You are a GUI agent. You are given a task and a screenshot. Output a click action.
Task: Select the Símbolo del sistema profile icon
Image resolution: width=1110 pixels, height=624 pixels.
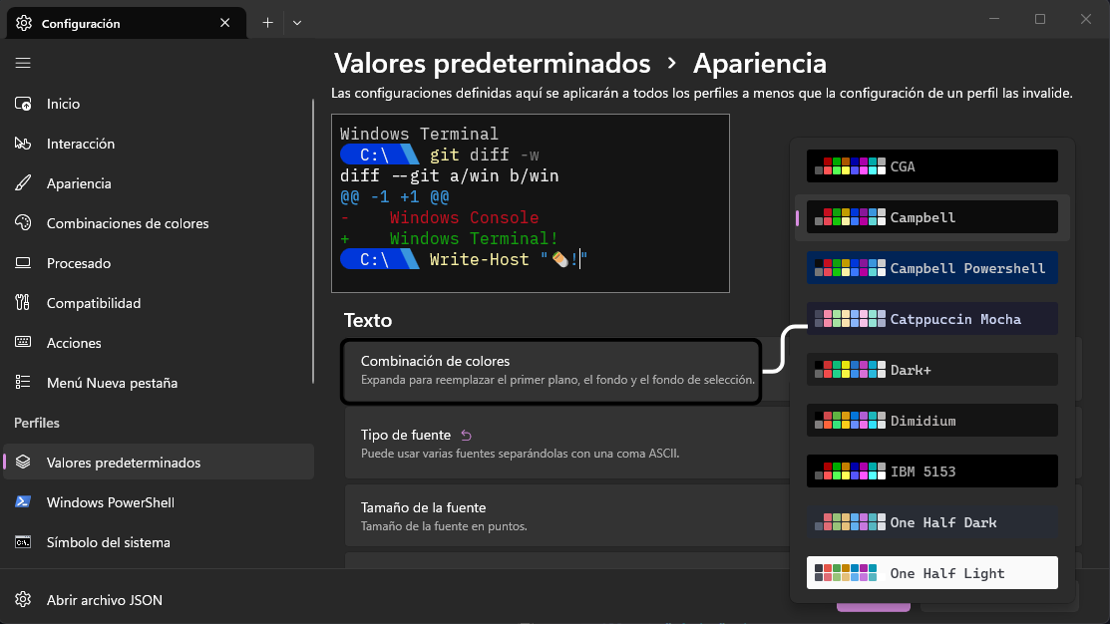click(24, 541)
